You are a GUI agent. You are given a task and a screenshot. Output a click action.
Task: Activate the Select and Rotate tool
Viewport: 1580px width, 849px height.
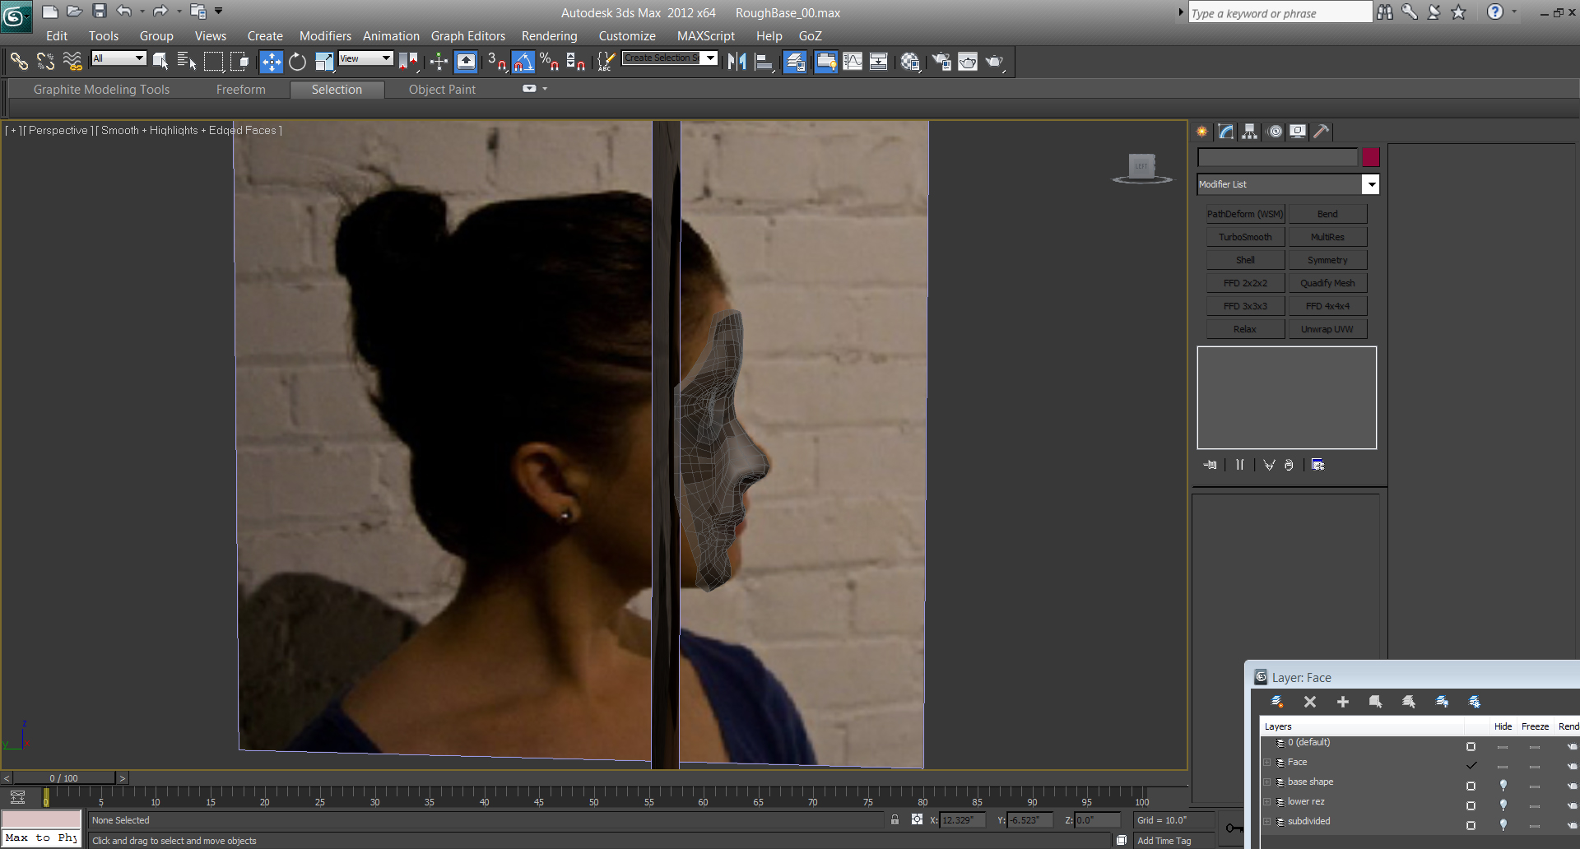tap(297, 62)
